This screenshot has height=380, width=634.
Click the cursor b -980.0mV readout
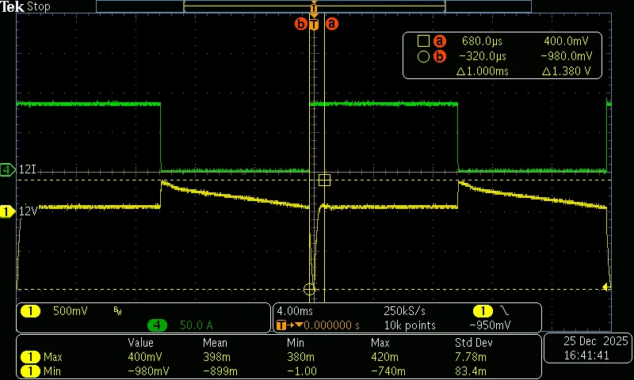point(567,56)
